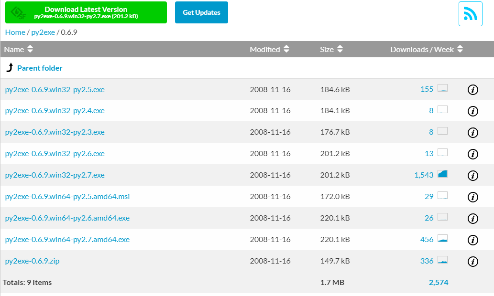The image size is (494, 296).
Task: Click info icon for win64-py2.5.amd64.msi row
Action: tap(472, 197)
